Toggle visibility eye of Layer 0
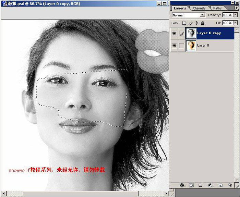 (x=174, y=45)
